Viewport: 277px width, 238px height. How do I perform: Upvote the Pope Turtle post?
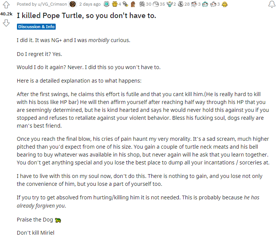6,5
